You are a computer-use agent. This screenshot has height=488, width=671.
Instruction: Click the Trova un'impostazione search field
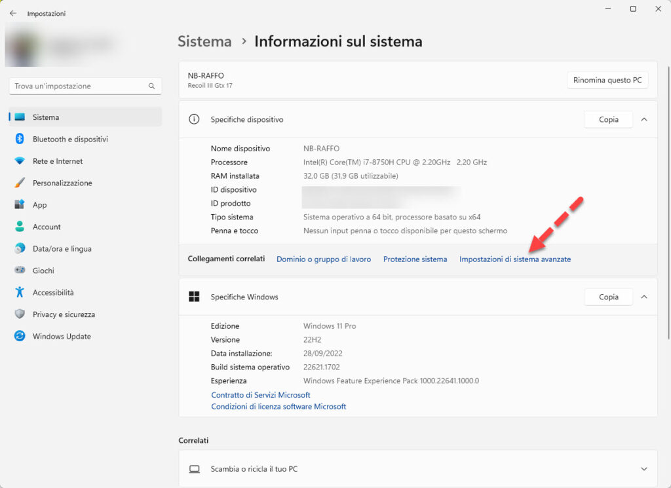click(79, 86)
